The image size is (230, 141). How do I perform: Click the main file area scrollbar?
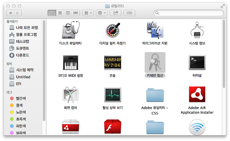(x=224, y=54)
